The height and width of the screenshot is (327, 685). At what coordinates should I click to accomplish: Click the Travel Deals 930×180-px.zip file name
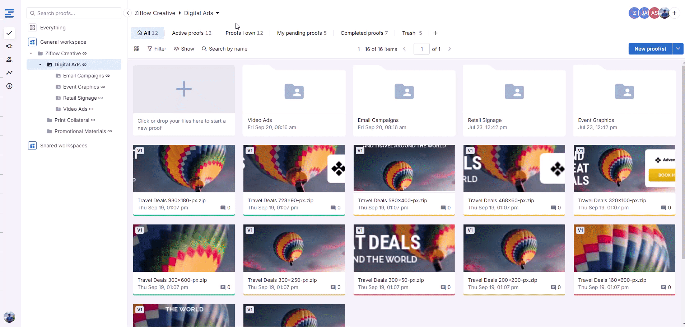click(172, 200)
